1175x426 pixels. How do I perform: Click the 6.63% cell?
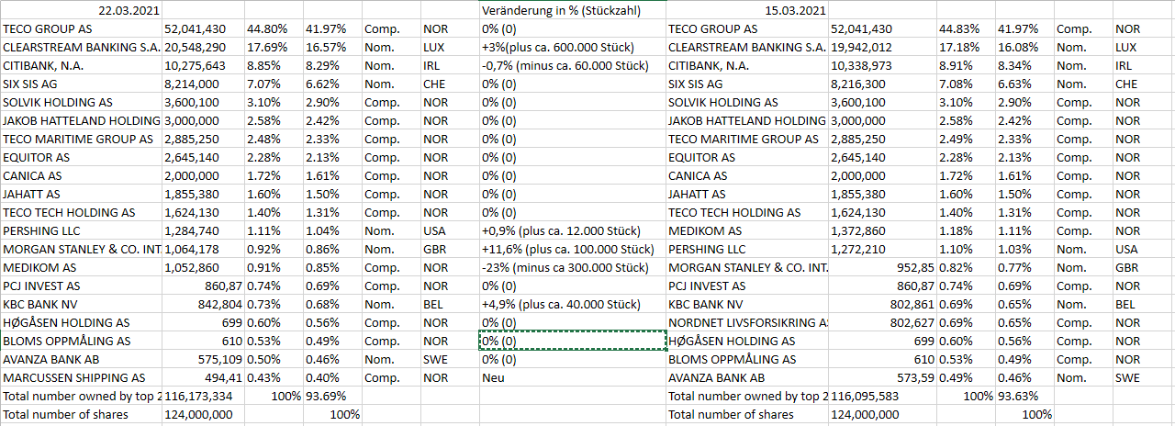click(x=1024, y=84)
